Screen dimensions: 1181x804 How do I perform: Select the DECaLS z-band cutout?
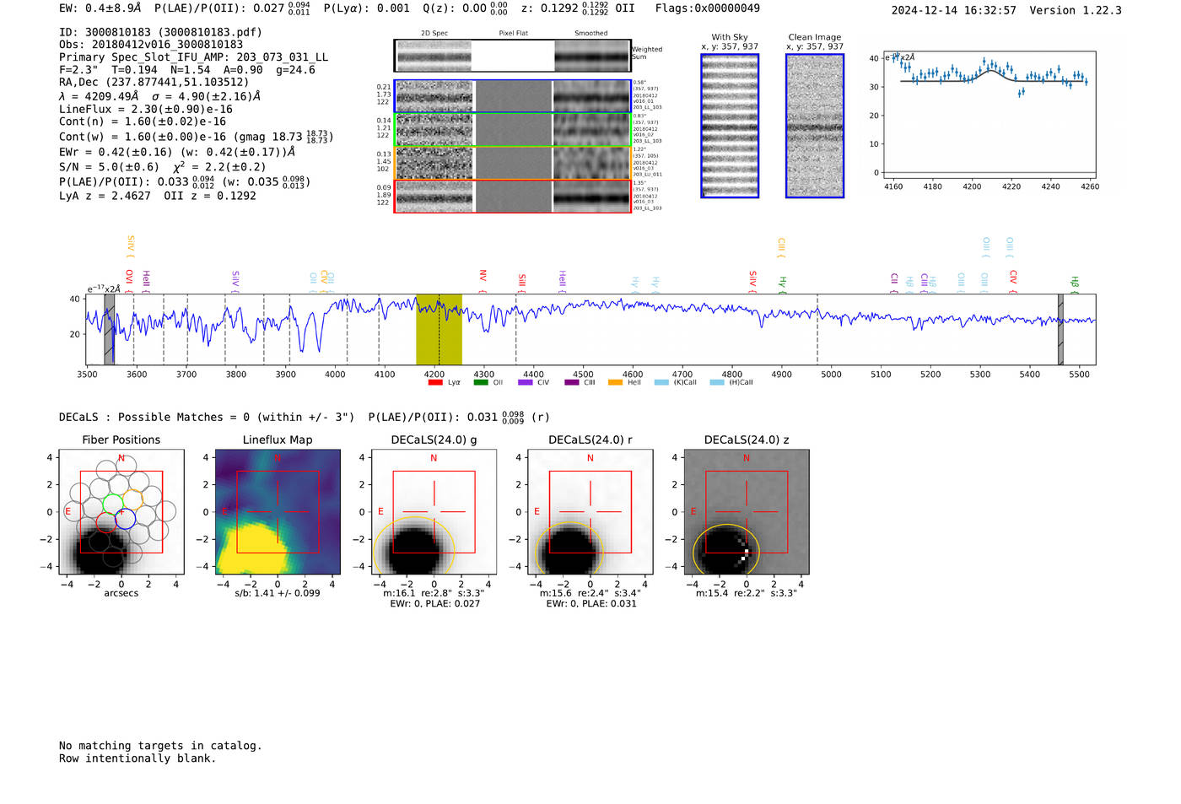(x=746, y=512)
